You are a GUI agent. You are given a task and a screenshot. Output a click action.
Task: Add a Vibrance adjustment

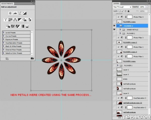click(x=6, y=20)
